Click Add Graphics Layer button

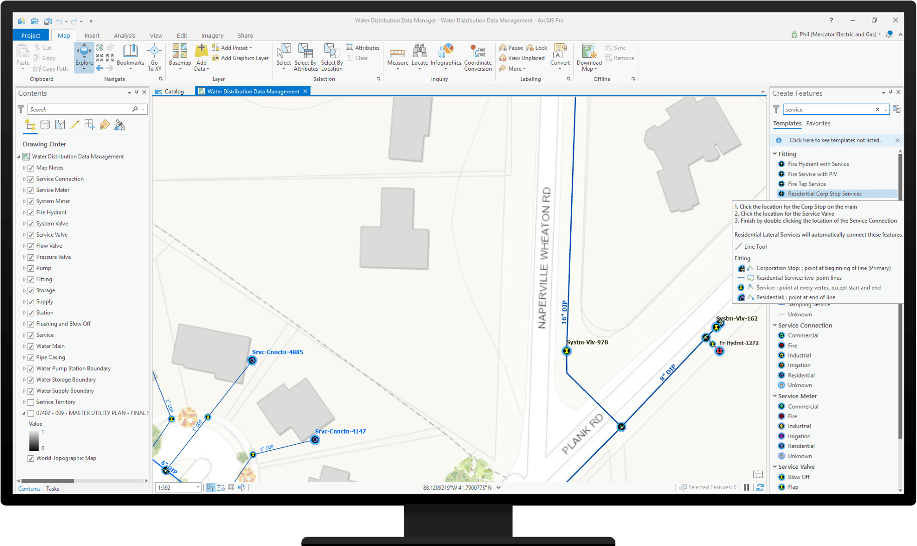point(240,58)
